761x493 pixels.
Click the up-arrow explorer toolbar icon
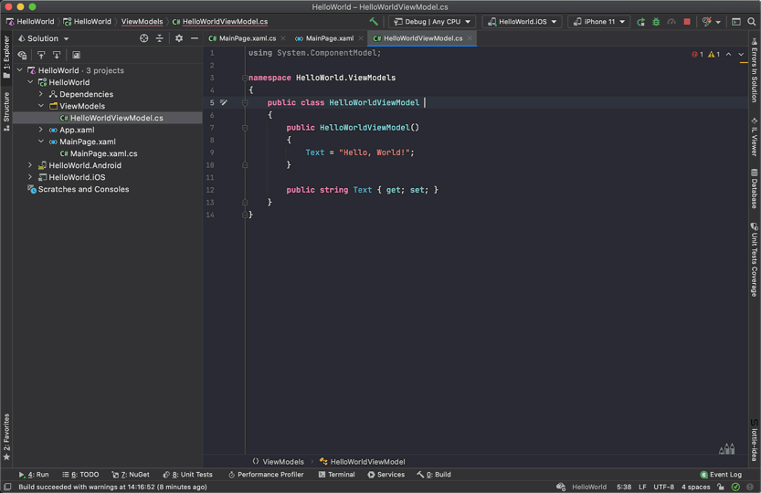[x=41, y=55]
